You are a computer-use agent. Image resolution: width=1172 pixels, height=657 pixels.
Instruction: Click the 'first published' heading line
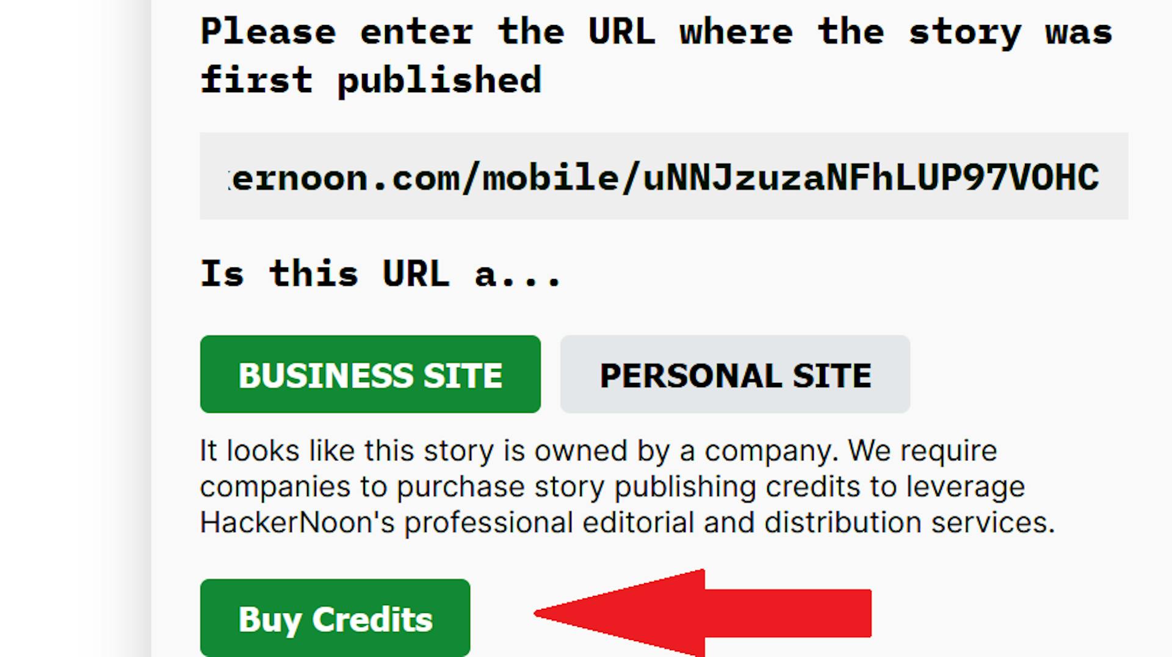coord(371,80)
